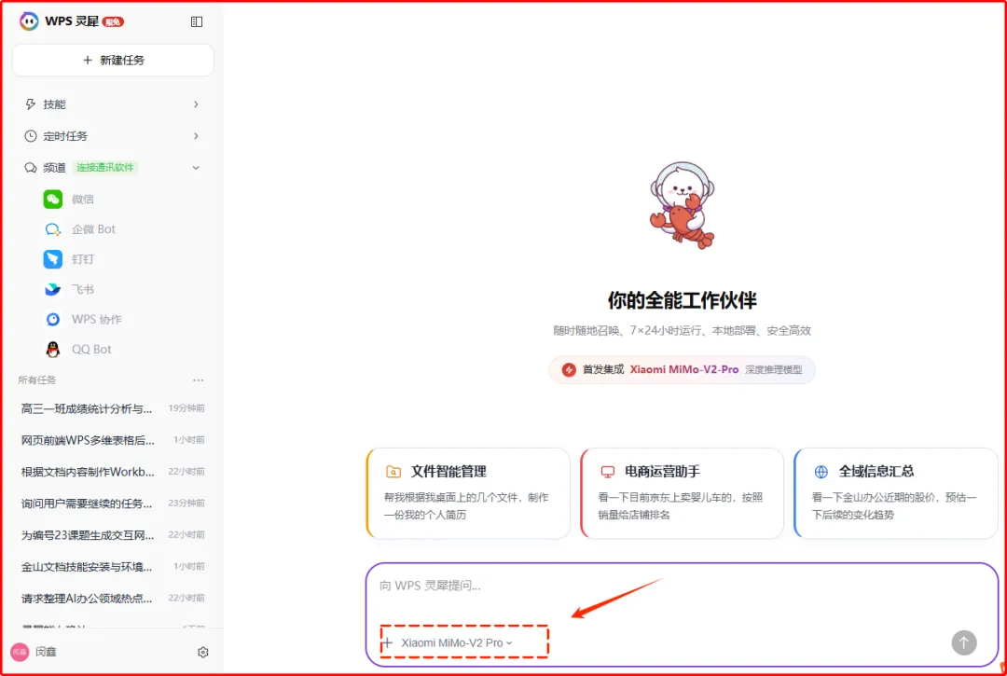Expand the 定时任务 chevron arrow
1007x676 pixels.
(x=196, y=136)
